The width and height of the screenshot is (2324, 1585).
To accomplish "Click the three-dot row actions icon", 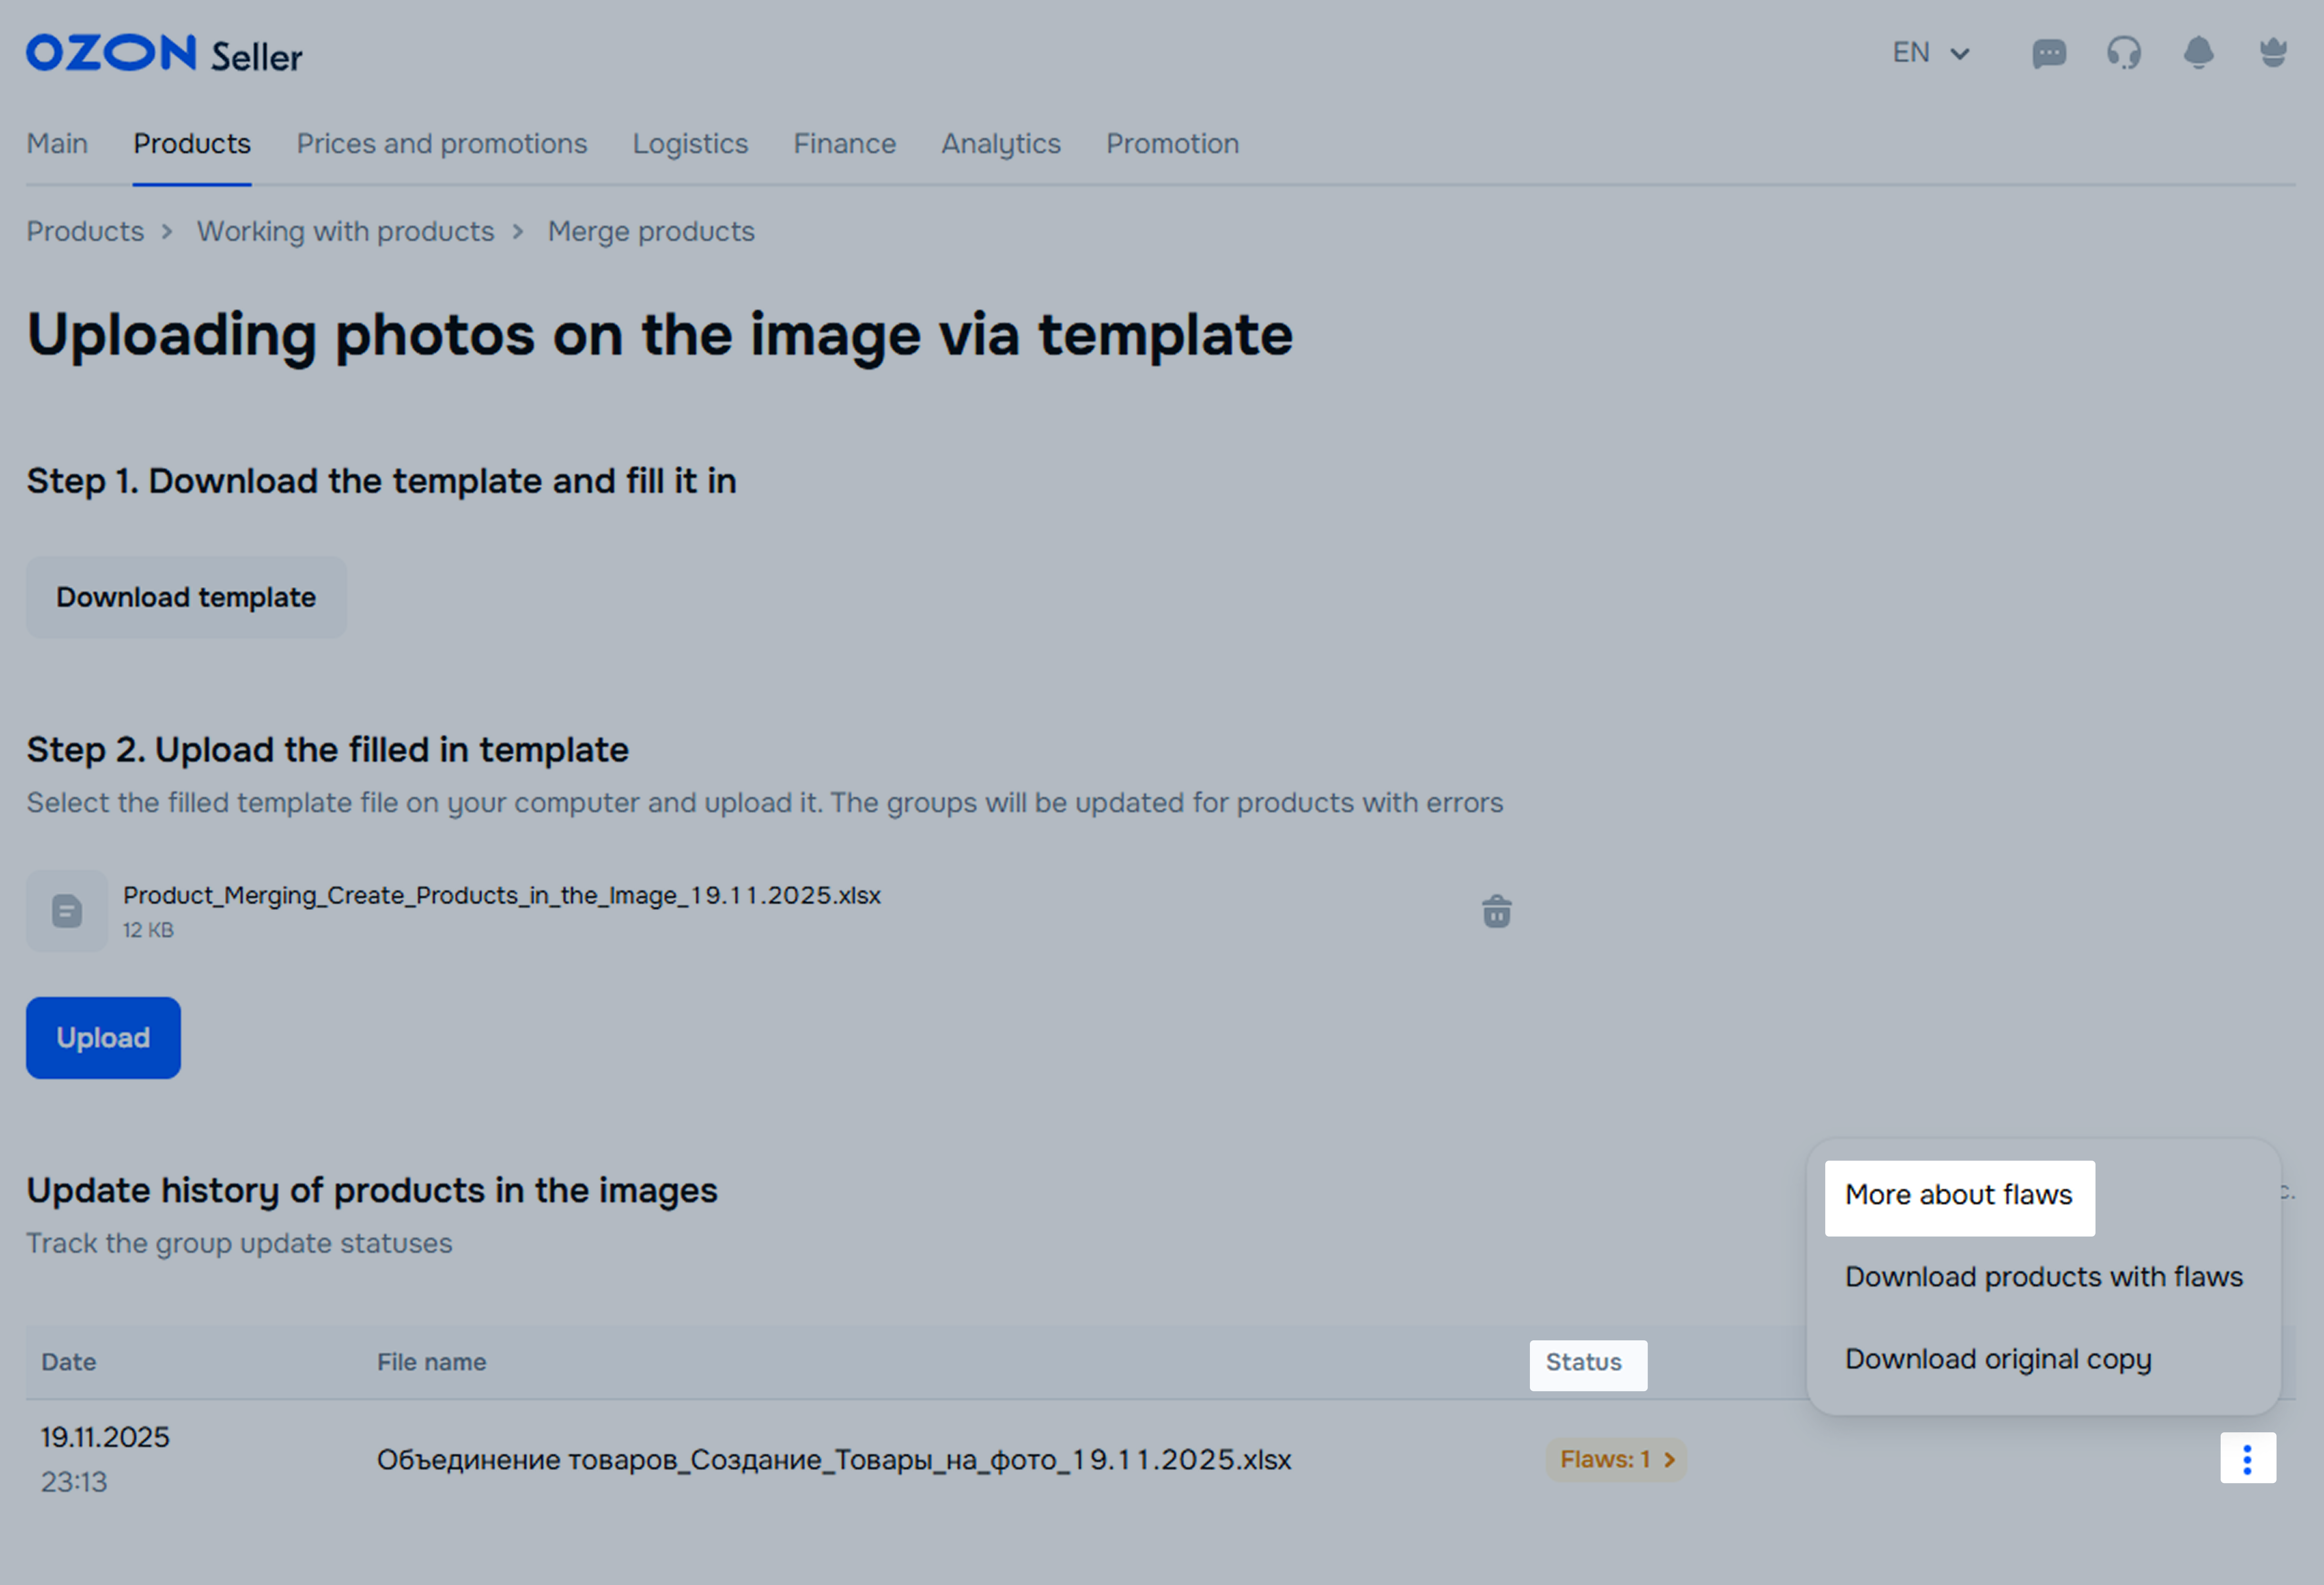I will point(2247,1459).
